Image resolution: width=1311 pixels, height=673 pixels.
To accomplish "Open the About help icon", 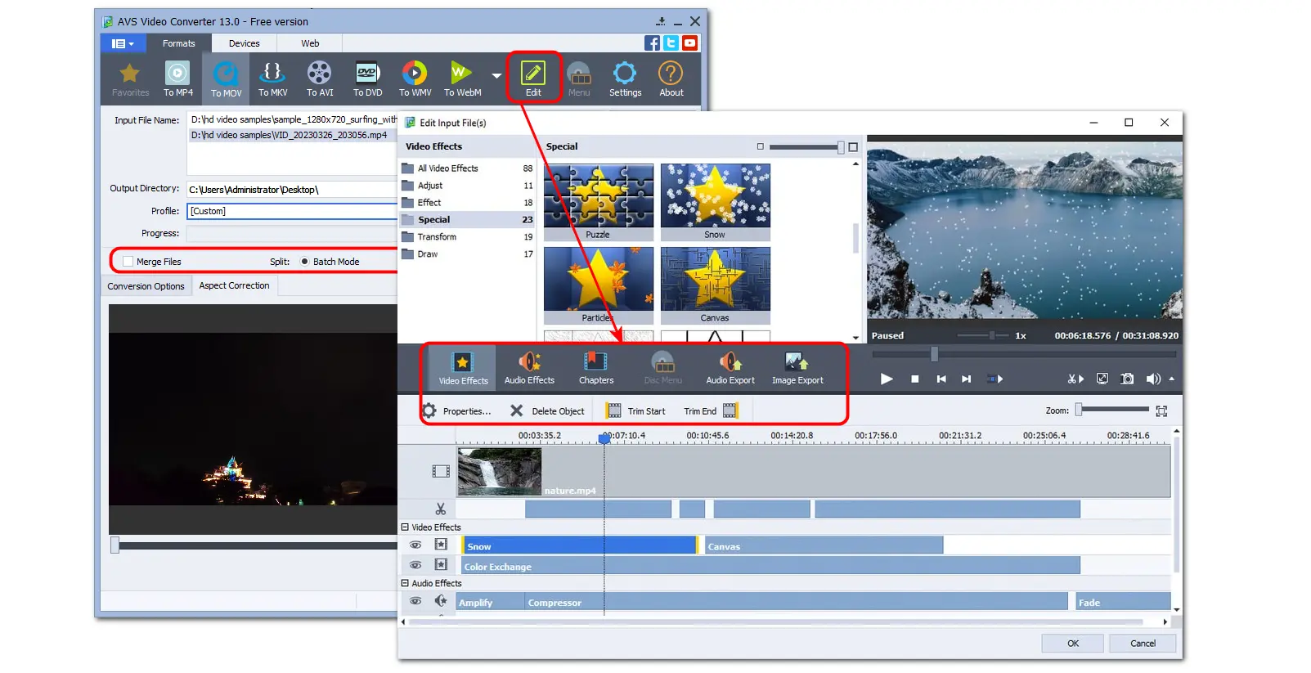I will 671,79.
